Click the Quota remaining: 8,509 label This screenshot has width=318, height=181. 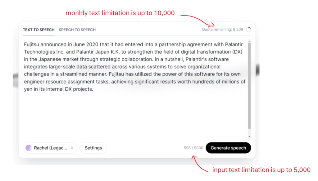coord(222,30)
